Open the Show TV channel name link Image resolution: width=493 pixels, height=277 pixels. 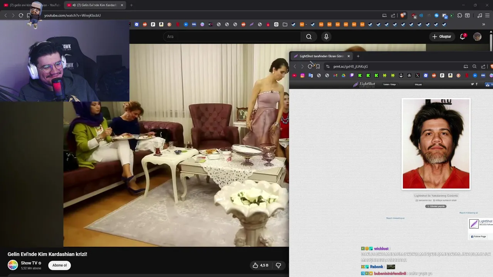(29, 263)
